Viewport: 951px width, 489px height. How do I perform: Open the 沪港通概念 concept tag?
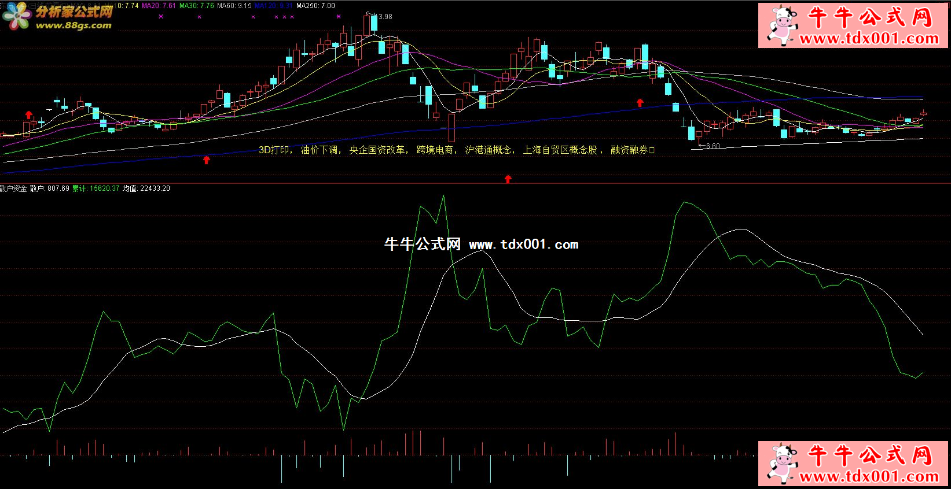[x=489, y=150]
